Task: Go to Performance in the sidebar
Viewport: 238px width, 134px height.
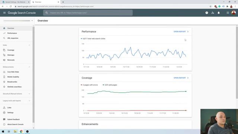Action: (12, 33)
